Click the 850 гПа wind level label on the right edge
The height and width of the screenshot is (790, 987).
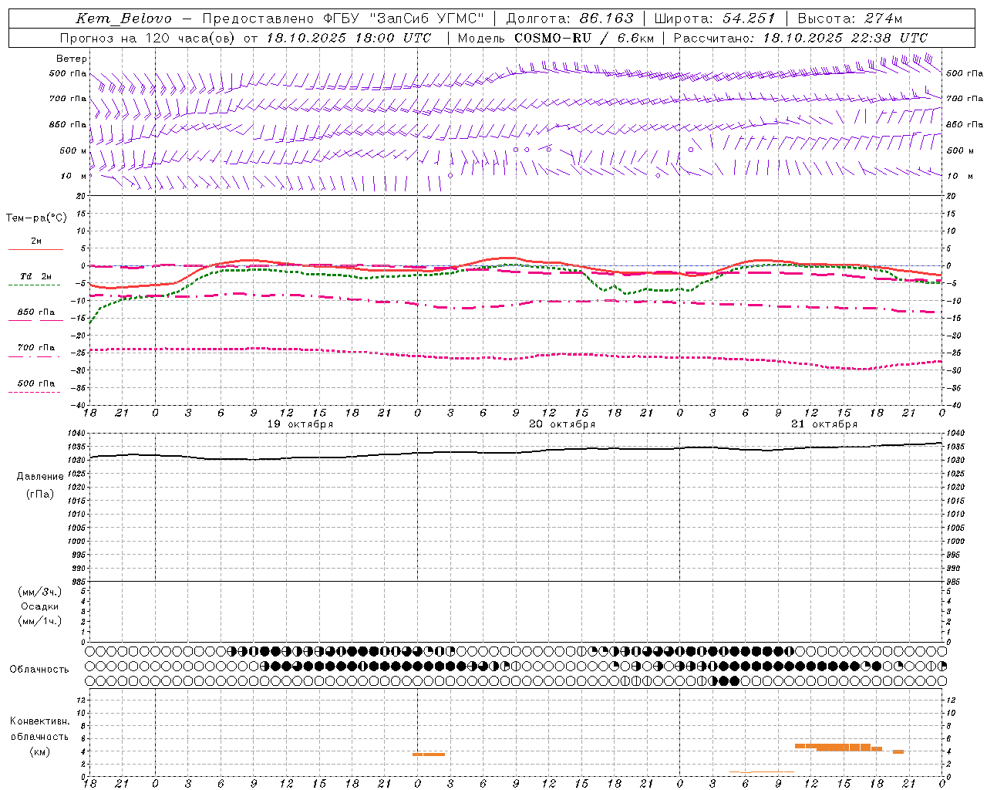pyautogui.click(x=965, y=124)
